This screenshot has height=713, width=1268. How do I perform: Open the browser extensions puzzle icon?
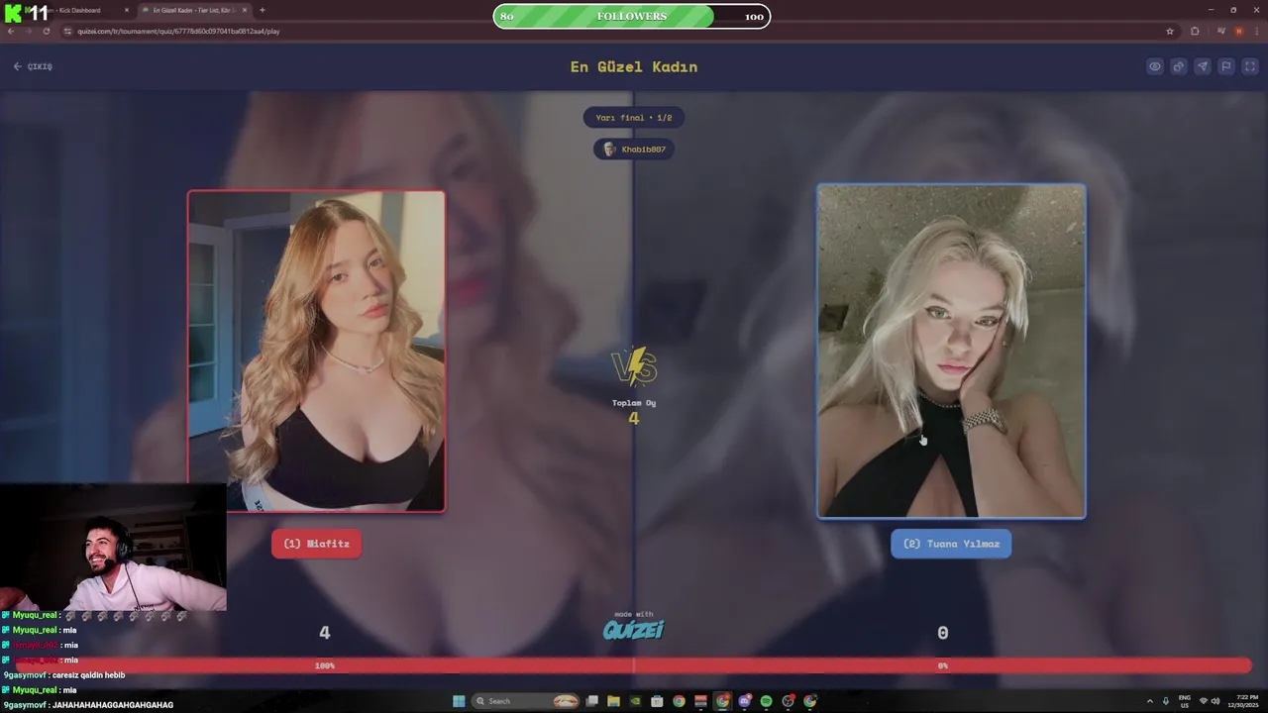click(1195, 31)
